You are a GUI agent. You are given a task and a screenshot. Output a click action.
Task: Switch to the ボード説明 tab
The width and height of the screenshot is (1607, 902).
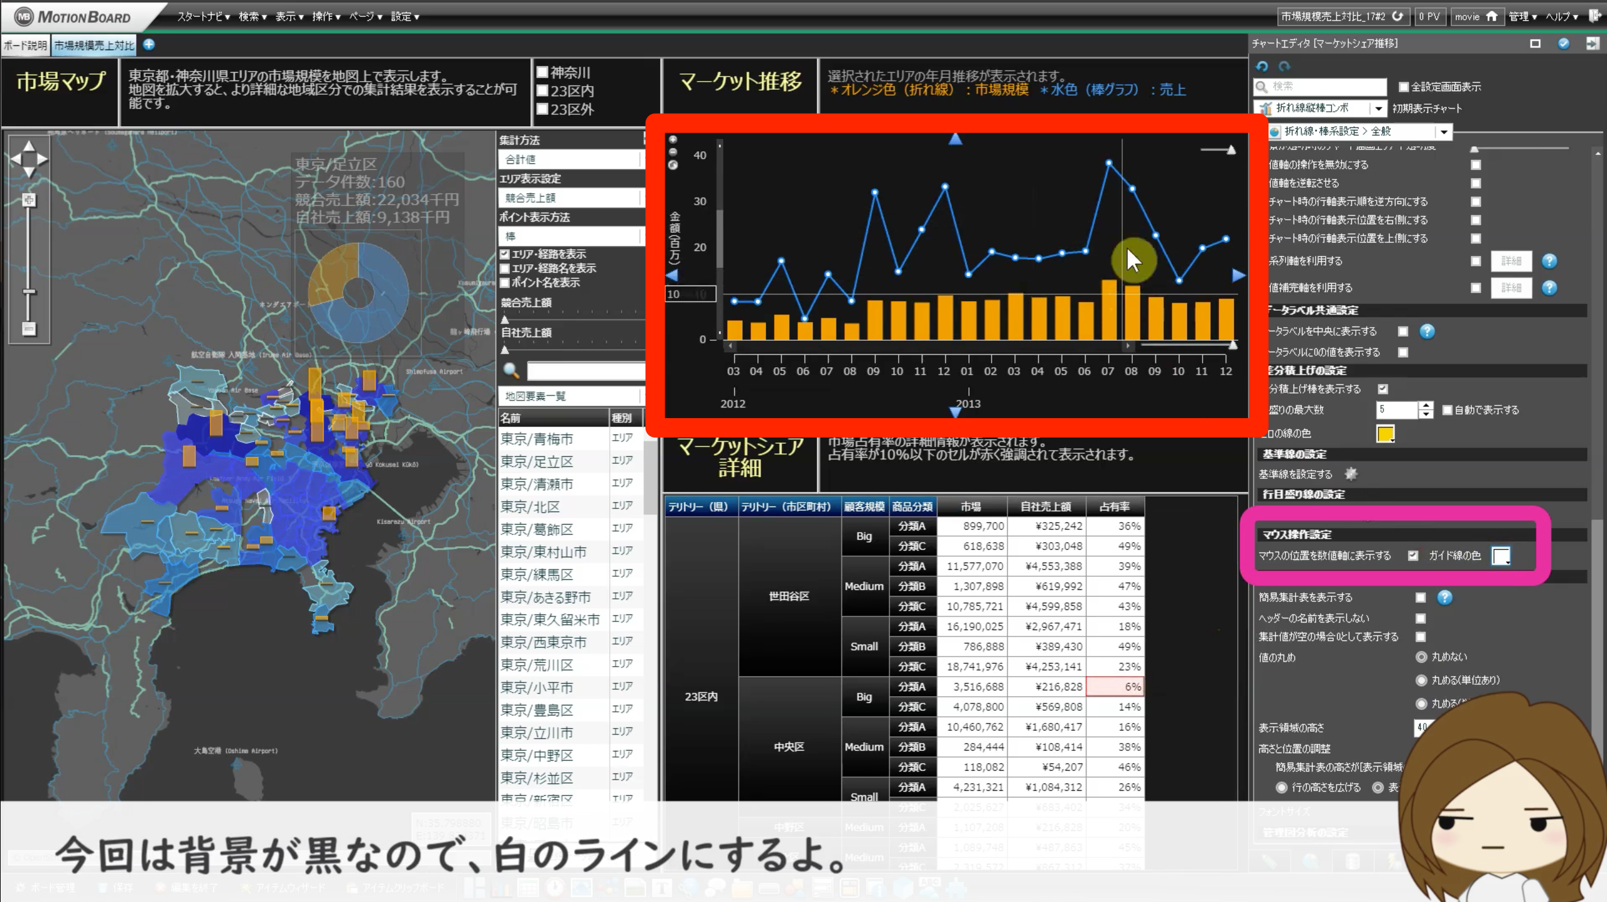tap(25, 45)
